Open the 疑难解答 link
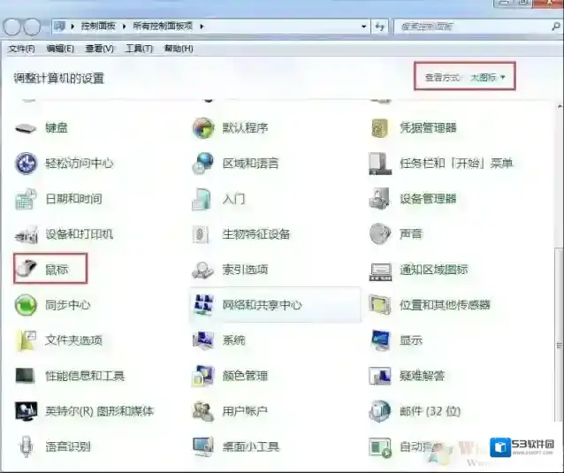The height and width of the screenshot is (473, 564). [423, 376]
